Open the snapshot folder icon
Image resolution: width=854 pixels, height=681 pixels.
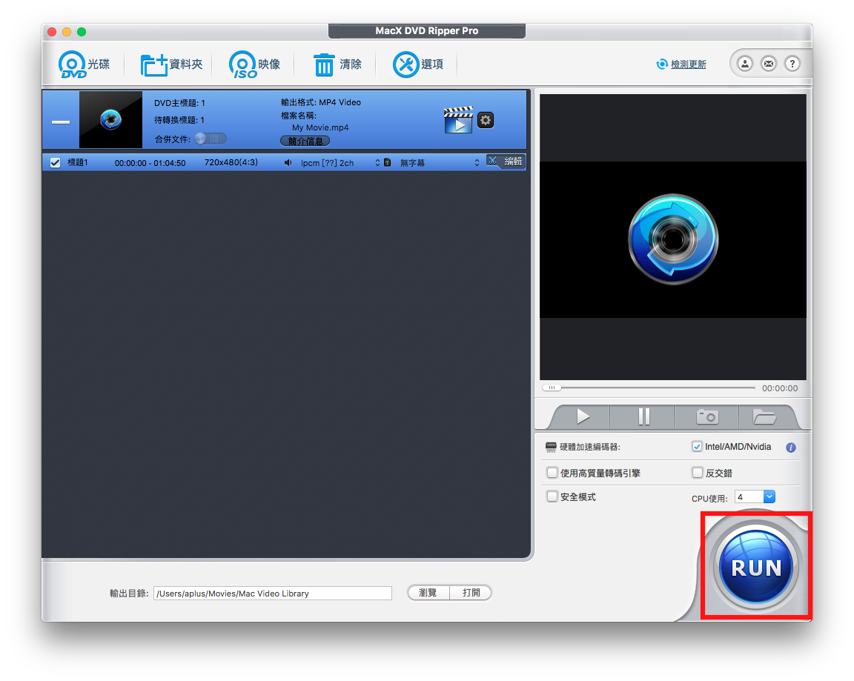coord(764,416)
